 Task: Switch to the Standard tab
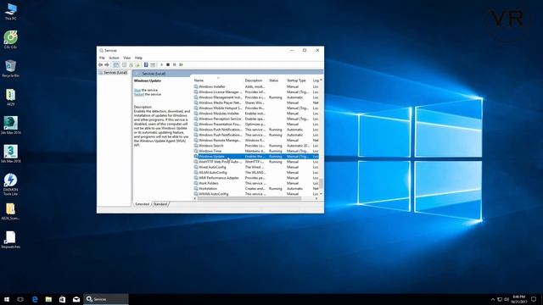(160, 204)
